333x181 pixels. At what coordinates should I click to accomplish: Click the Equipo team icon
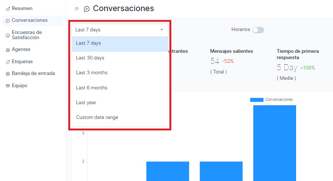8,86
